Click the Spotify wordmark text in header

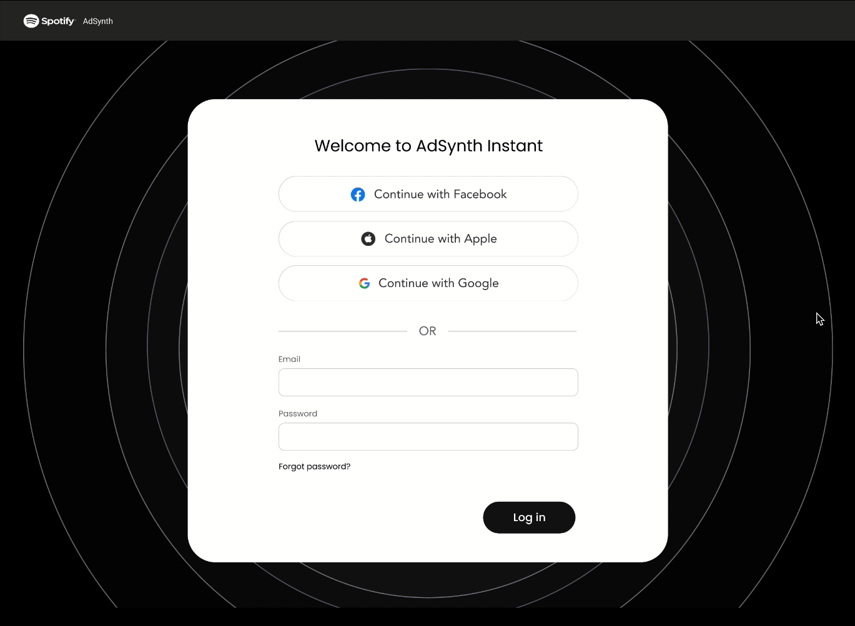tap(57, 21)
